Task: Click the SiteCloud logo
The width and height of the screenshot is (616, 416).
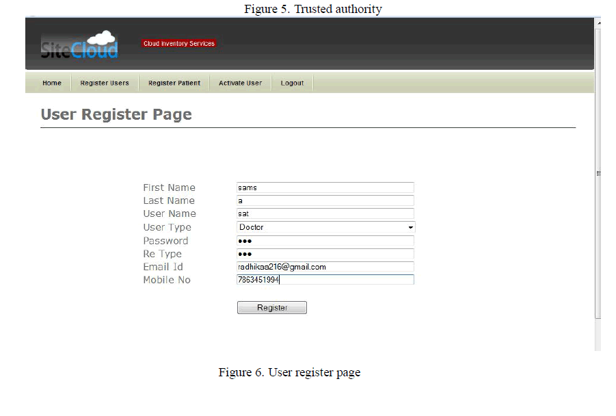Action: pos(79,45)
